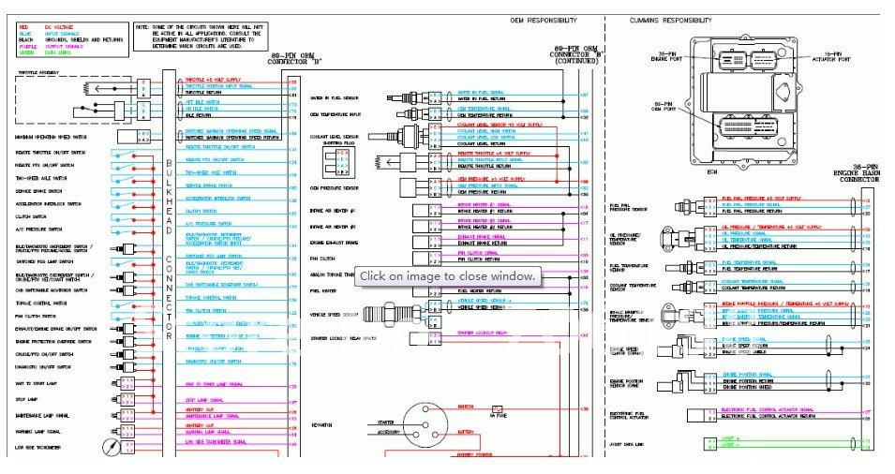Viewport: 895px width, 474px height.
Task: Click the 'KEYSWITCH' label
Action: 322,425
